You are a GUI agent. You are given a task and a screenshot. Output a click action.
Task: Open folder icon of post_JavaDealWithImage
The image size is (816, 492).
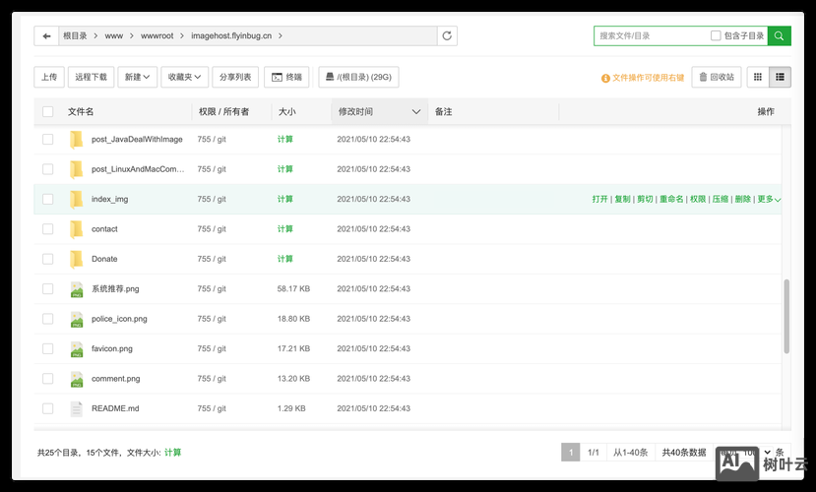(x=77, y=140)
